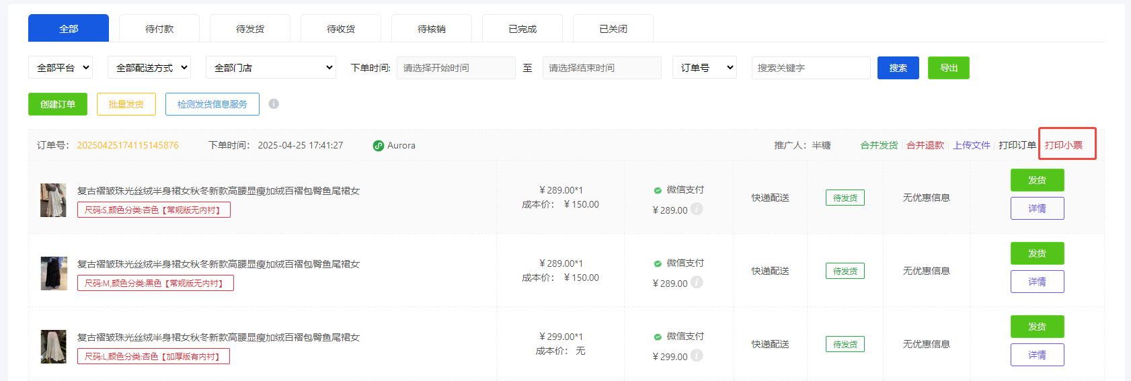Image resolution: width=1131 pixels, height=381 pixels.
Task: Select the 已完成 tab
Action: pyautogui.click(x=522, y=29)
